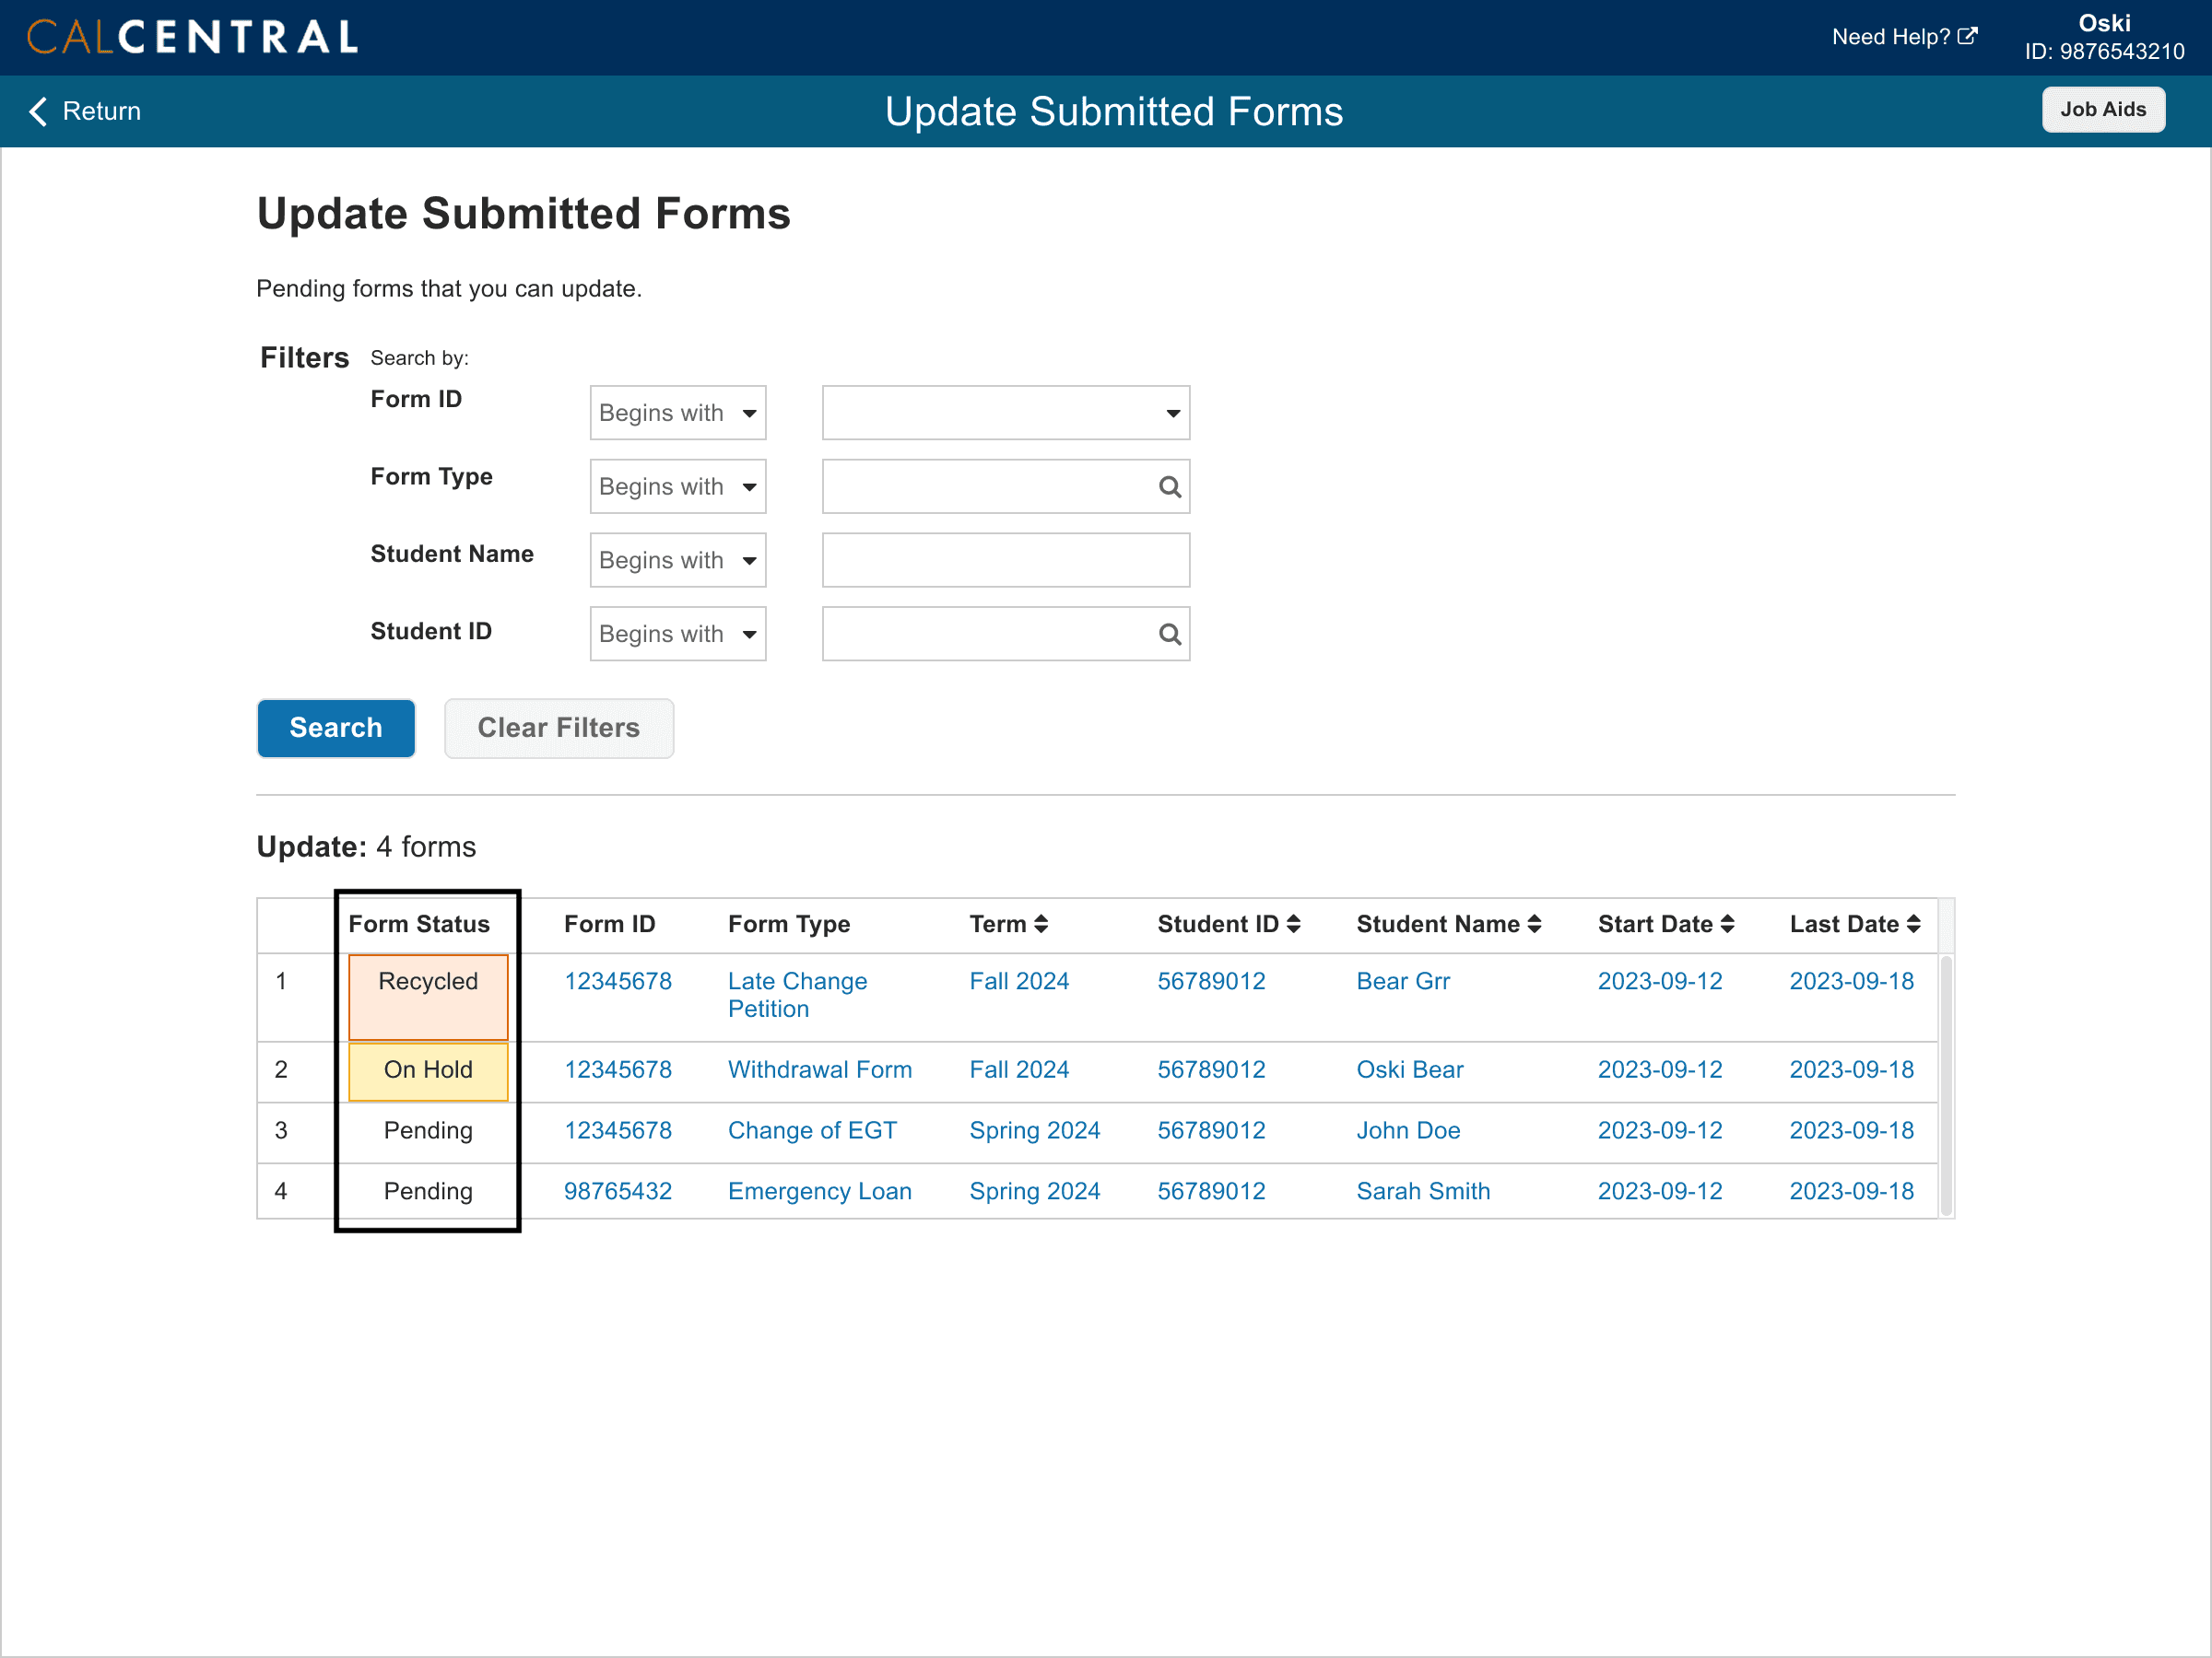This screenshot has height=1658, width=2212.
Task: Open the Emergency Loan form 98765432
Action: coord(617,1190)
